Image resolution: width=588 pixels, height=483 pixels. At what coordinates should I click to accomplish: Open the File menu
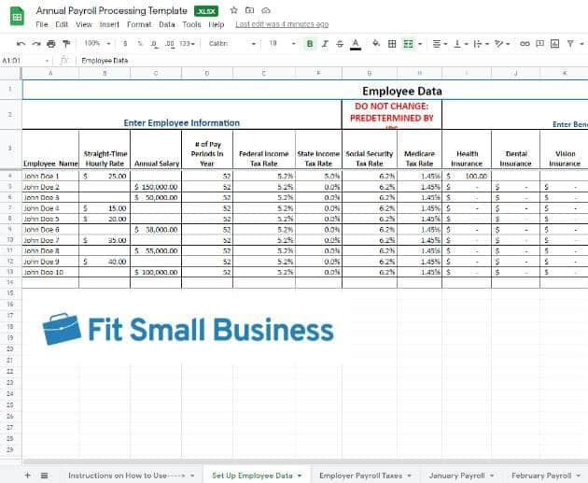click(x=42, y=24)
